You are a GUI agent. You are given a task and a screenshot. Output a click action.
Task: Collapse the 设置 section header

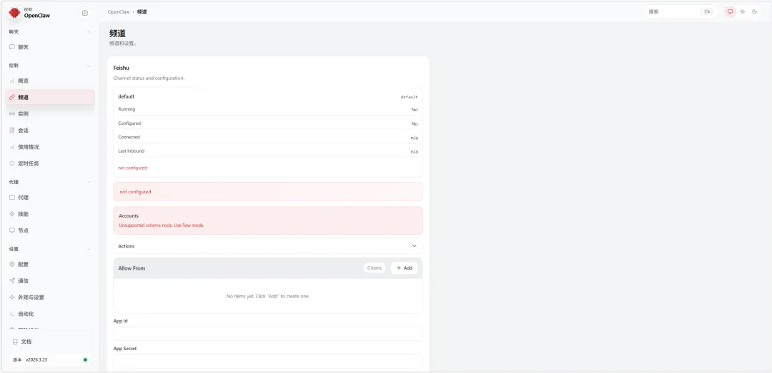tap(50, 249)
